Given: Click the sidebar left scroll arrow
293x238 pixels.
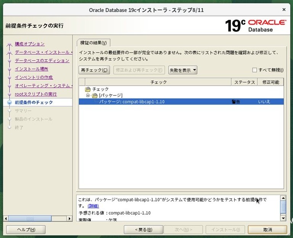Looking at the screenshot, I should (x=6, y=219).
